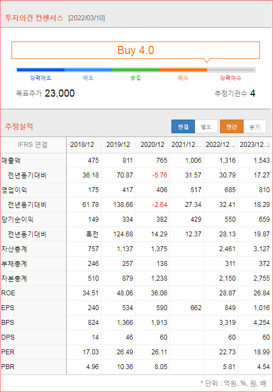Click 매출액 value 1,543 for 2023/12
Image resolution: width=273 pixels, height=392 pixels.
(x=261, y=161)
